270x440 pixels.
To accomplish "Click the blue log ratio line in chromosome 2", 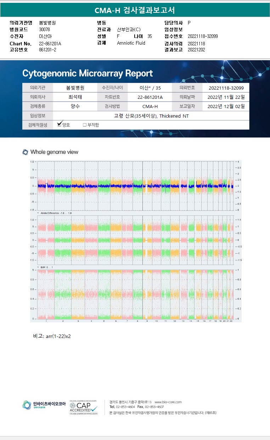I will pos(63,186).
